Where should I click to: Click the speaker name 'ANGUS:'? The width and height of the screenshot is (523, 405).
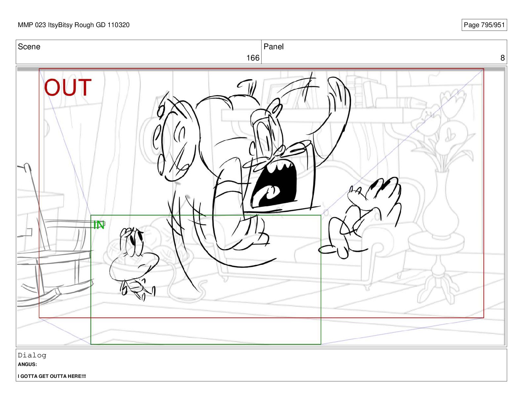(27, 364)
